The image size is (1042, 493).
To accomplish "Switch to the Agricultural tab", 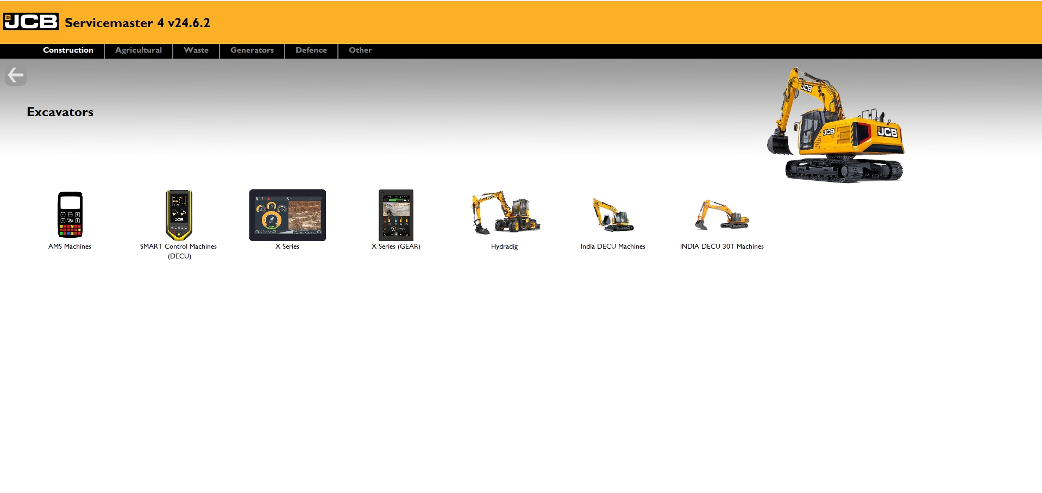I will pyautogui.click(x=137, y=50).
